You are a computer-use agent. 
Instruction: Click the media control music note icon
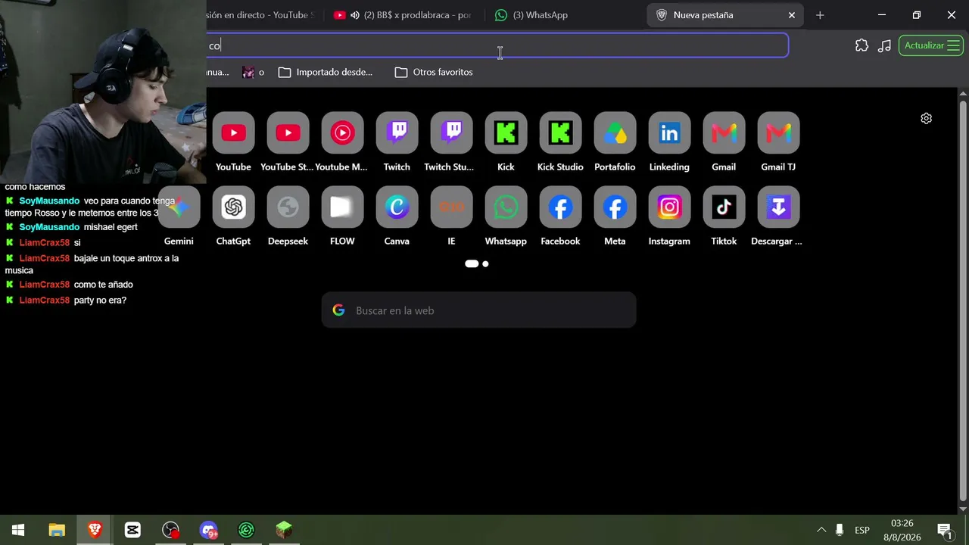pos(884,45)
